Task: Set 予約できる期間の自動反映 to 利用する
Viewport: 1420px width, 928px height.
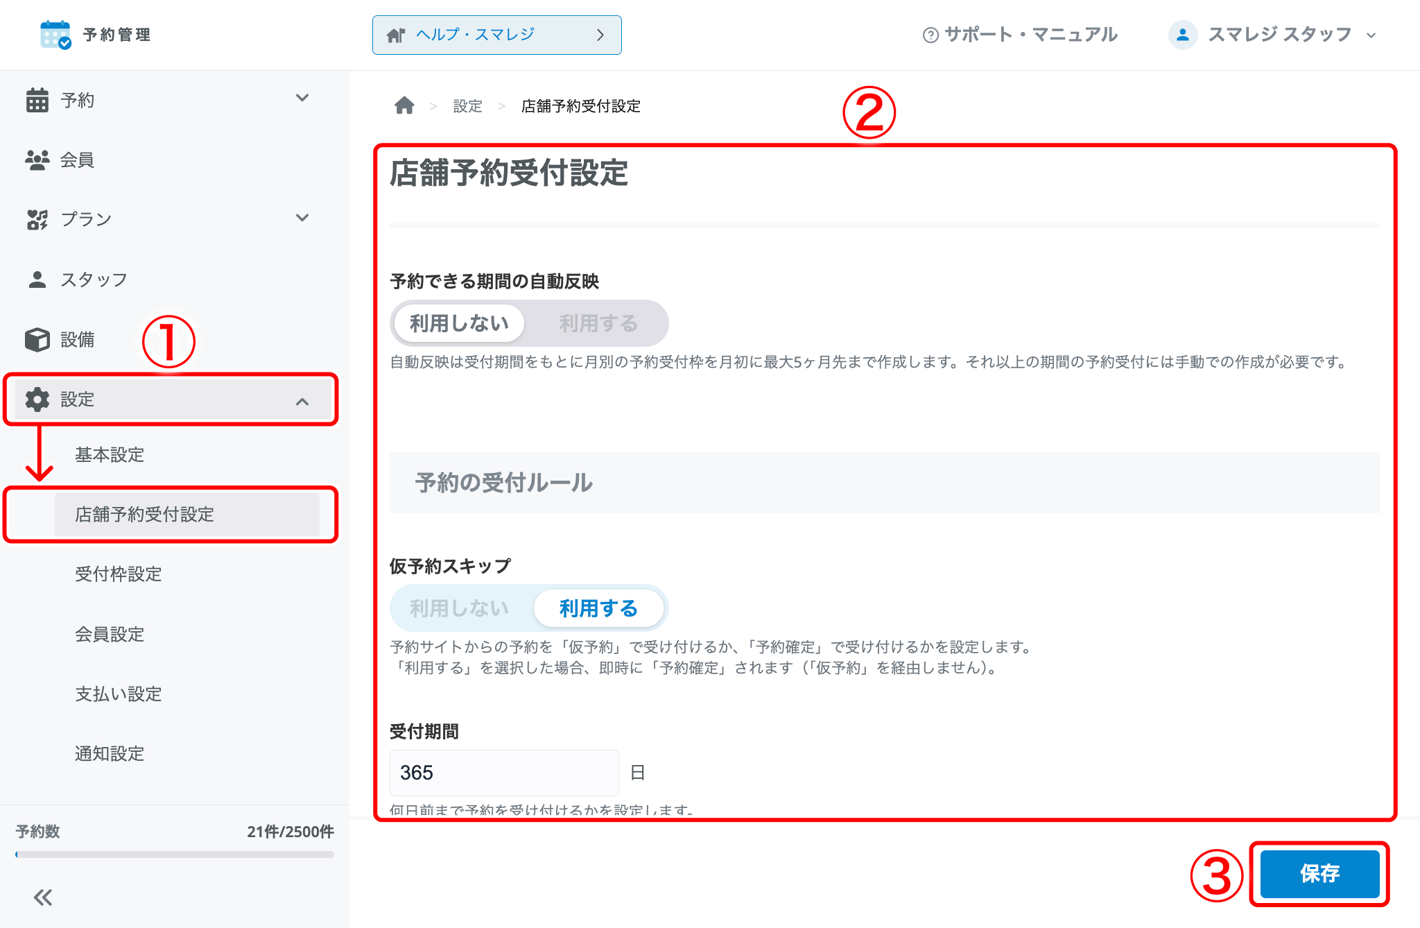Action: (598, 323)
